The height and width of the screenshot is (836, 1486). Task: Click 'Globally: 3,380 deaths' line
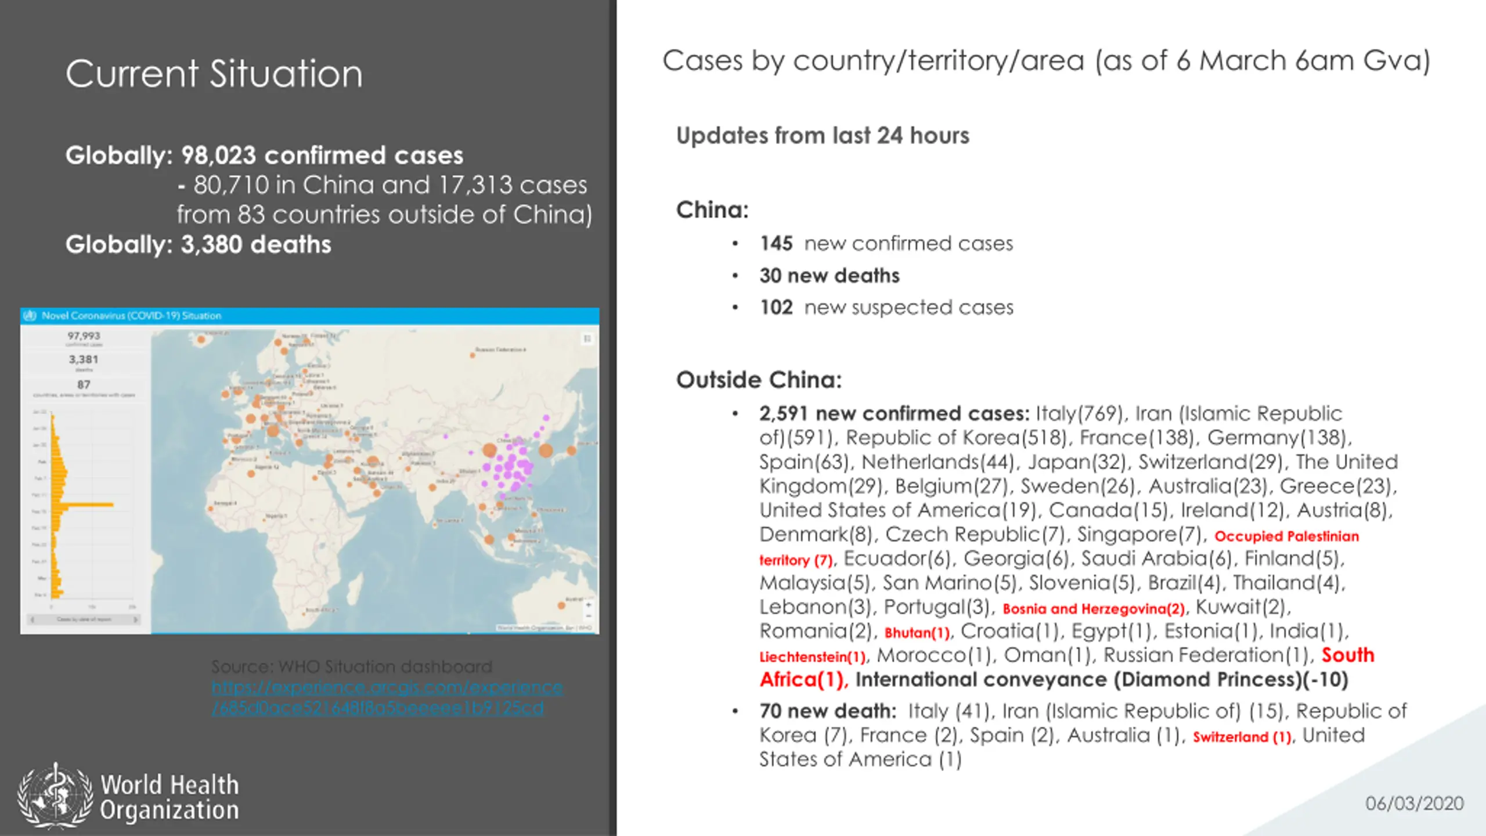[198, 244]
